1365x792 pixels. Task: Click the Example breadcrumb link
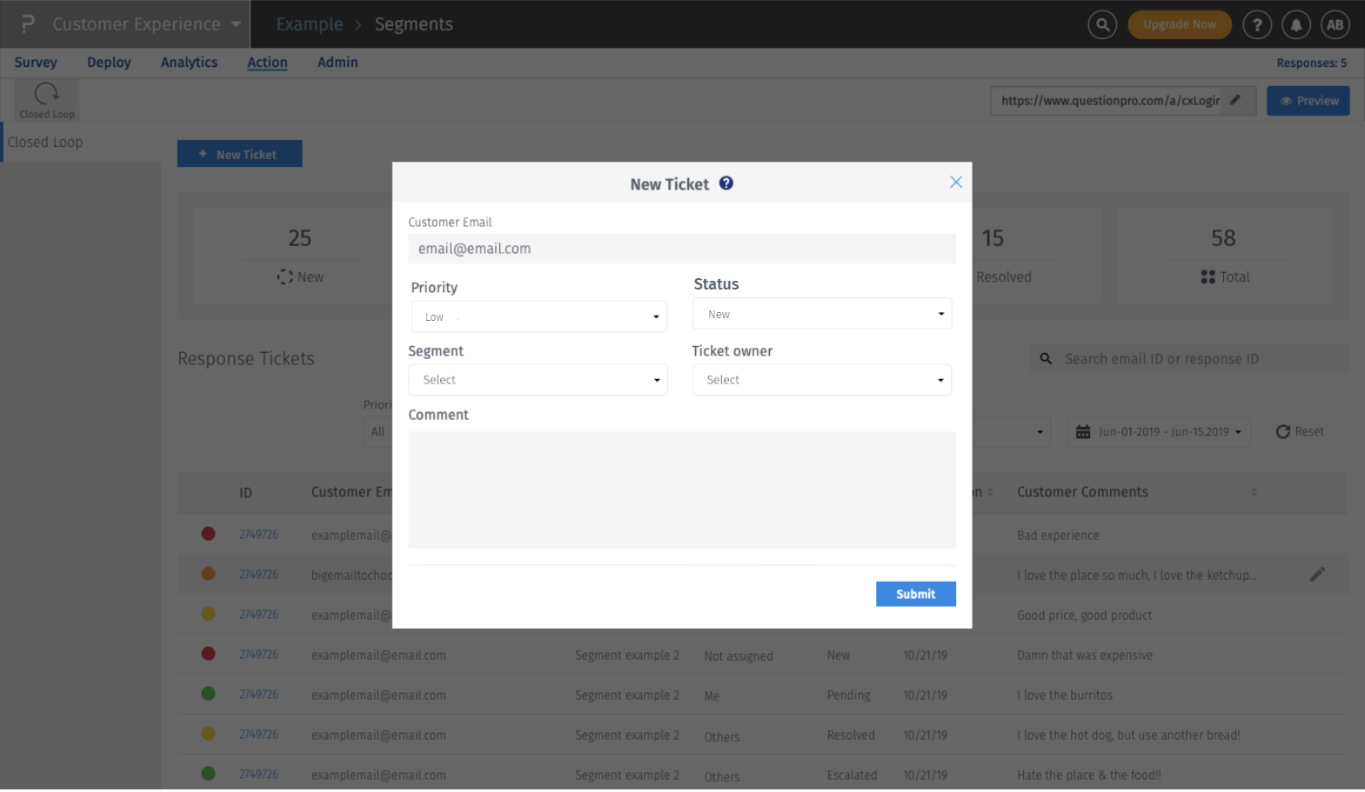coord(310,24)
